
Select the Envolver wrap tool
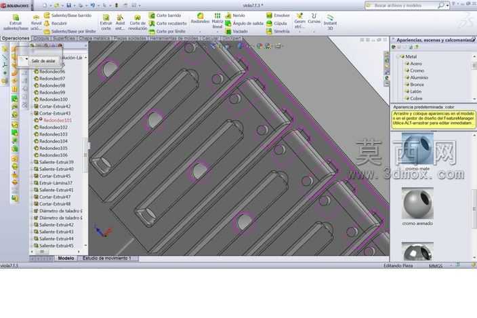[x=278, y=15]
